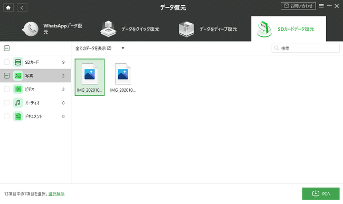Open the hamburger menu icon
This screenshot has width=343, height=204.
click(x=321, y=6)
